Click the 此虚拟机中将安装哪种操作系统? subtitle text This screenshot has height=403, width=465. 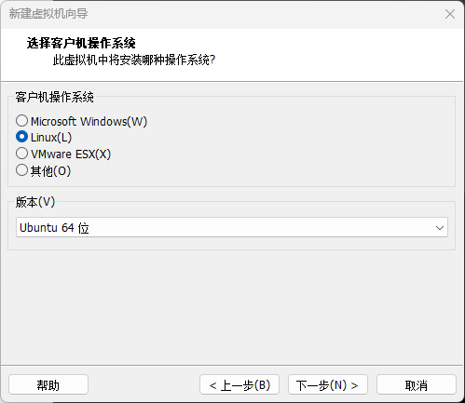tap(134, 60)
